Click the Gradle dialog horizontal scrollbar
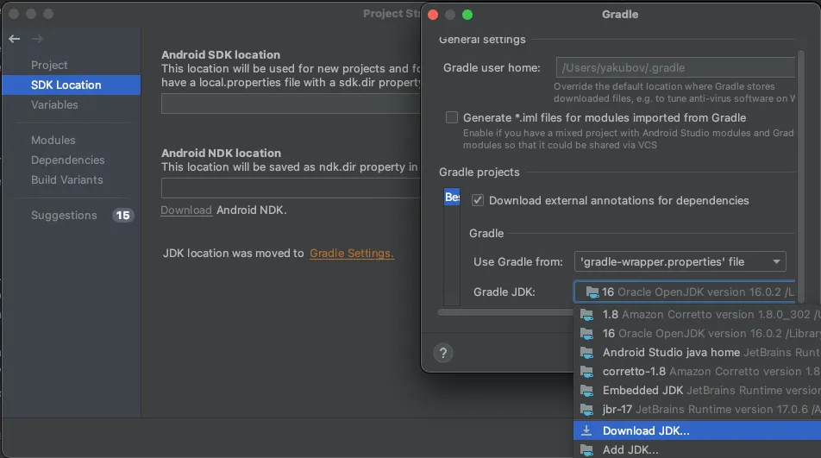Viewport: 821px width, 458px height. pos(505,312)
